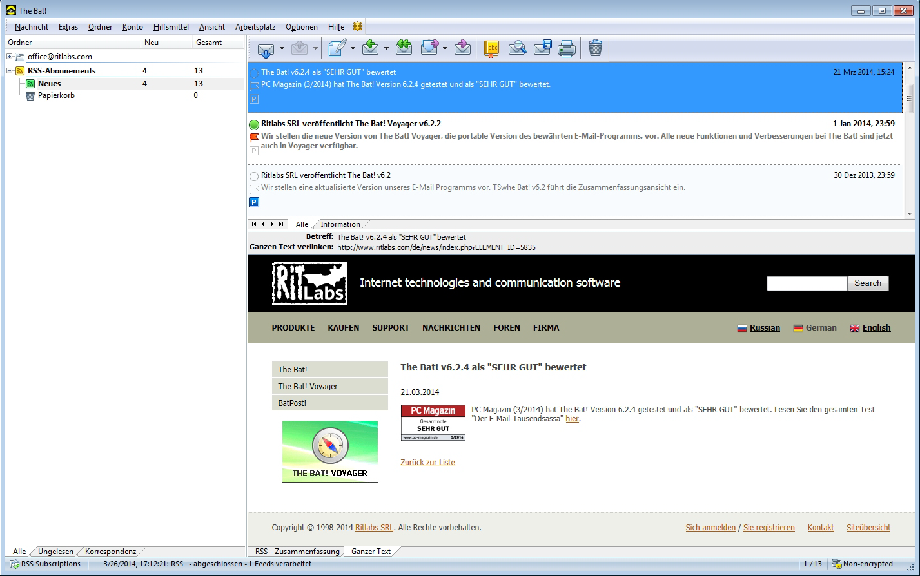
Task: Toggle the blue parked P on v6.2 item
Action: 254,202
